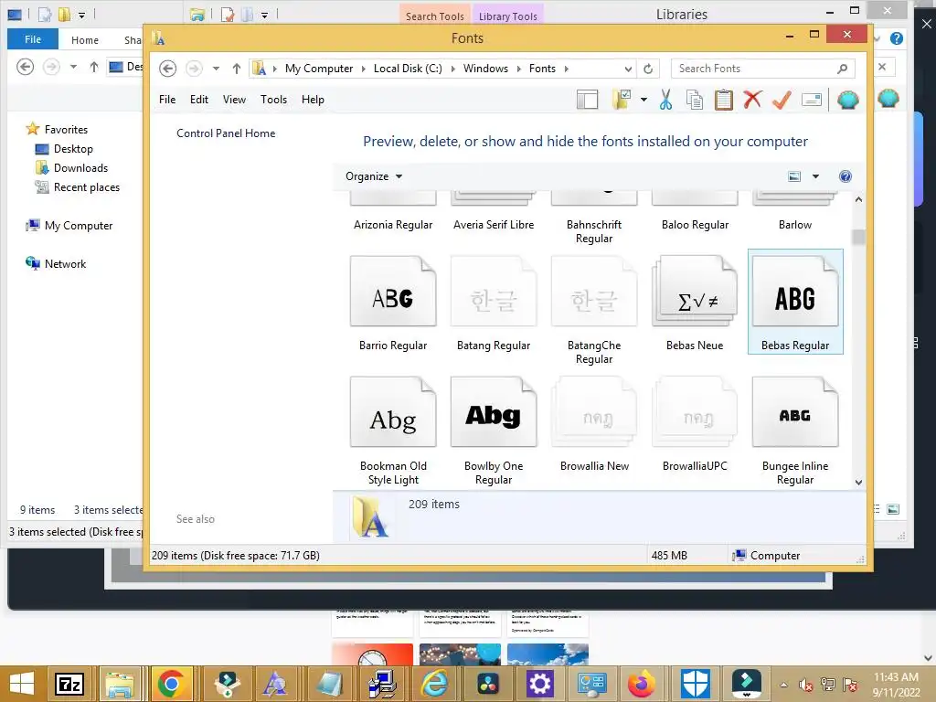Open File Explorer from the taskbar
The width and height of the screenshot is (936, 702).
click(120, 684)
